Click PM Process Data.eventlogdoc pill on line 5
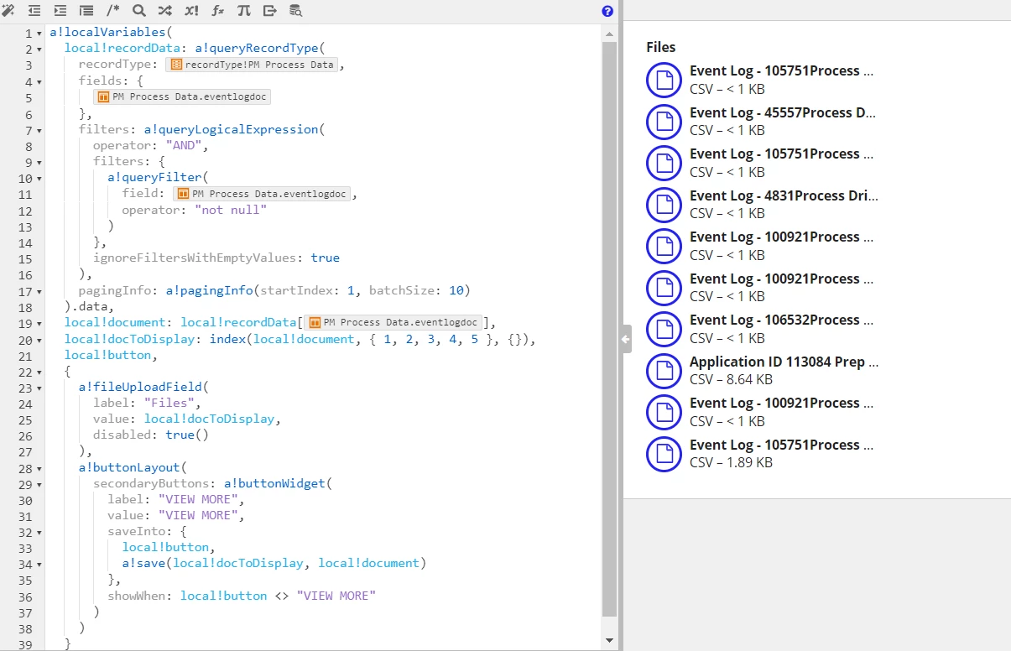 pyautogui.click(x=182, y=97)
